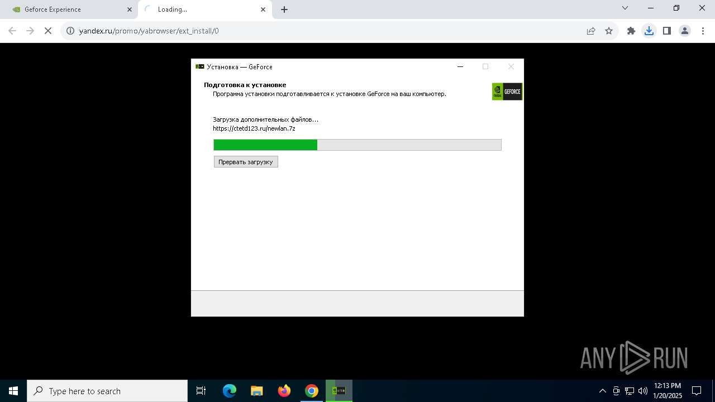Viewport: 715px width, 402px height.
Task: Bookmark this page with star
Action: tap(609, 31)
